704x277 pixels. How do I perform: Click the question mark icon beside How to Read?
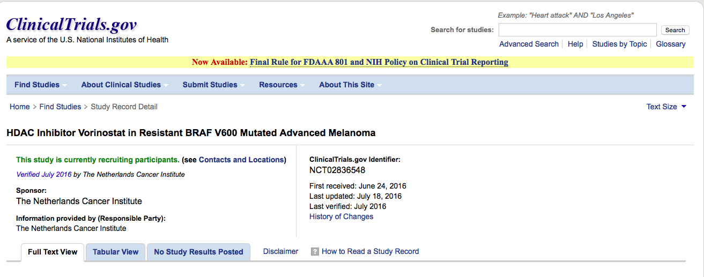tap(315, 251)
